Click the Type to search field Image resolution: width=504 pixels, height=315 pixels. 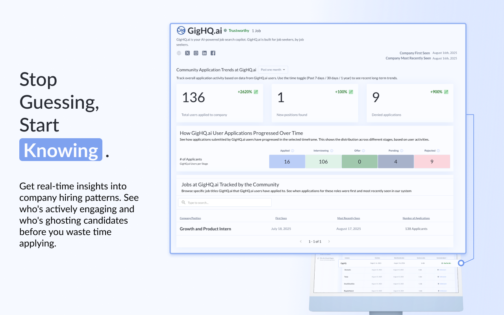[225, 202]
